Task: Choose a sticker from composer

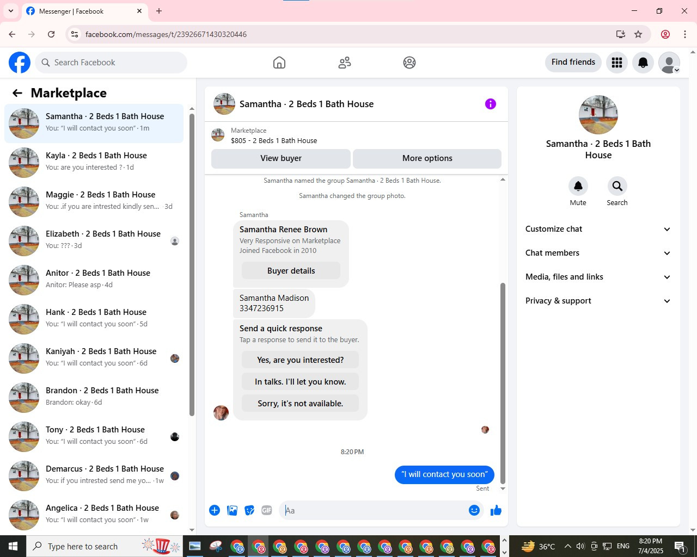Action: click(x=249, y=510)
